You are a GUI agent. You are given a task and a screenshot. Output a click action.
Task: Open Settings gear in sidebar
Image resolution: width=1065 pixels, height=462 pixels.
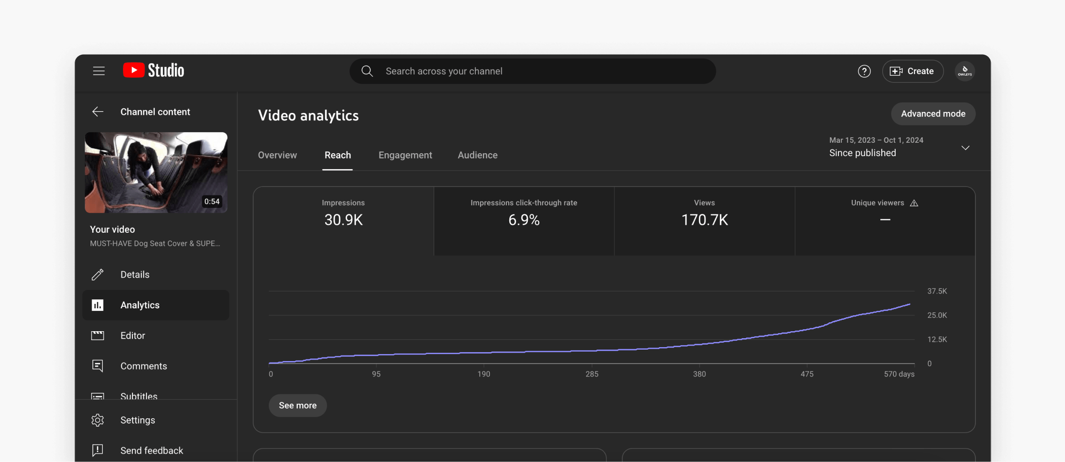(x=98, y=420)
